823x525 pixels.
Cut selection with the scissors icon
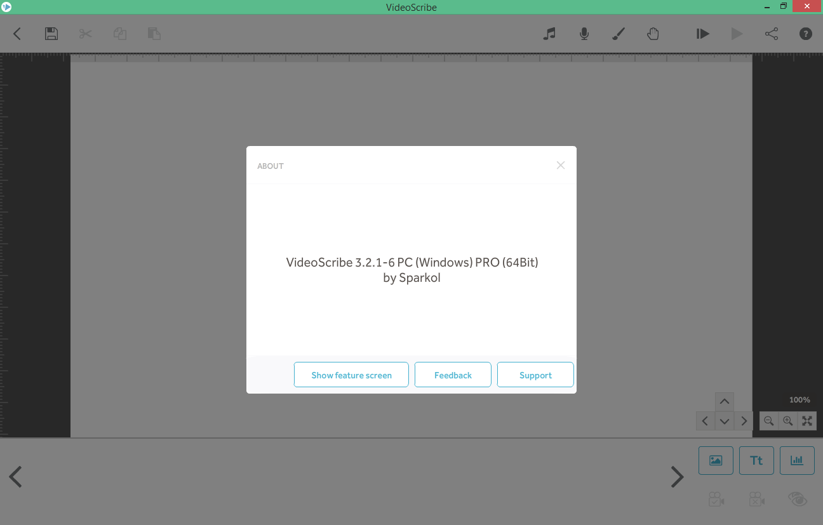point(86,34)
